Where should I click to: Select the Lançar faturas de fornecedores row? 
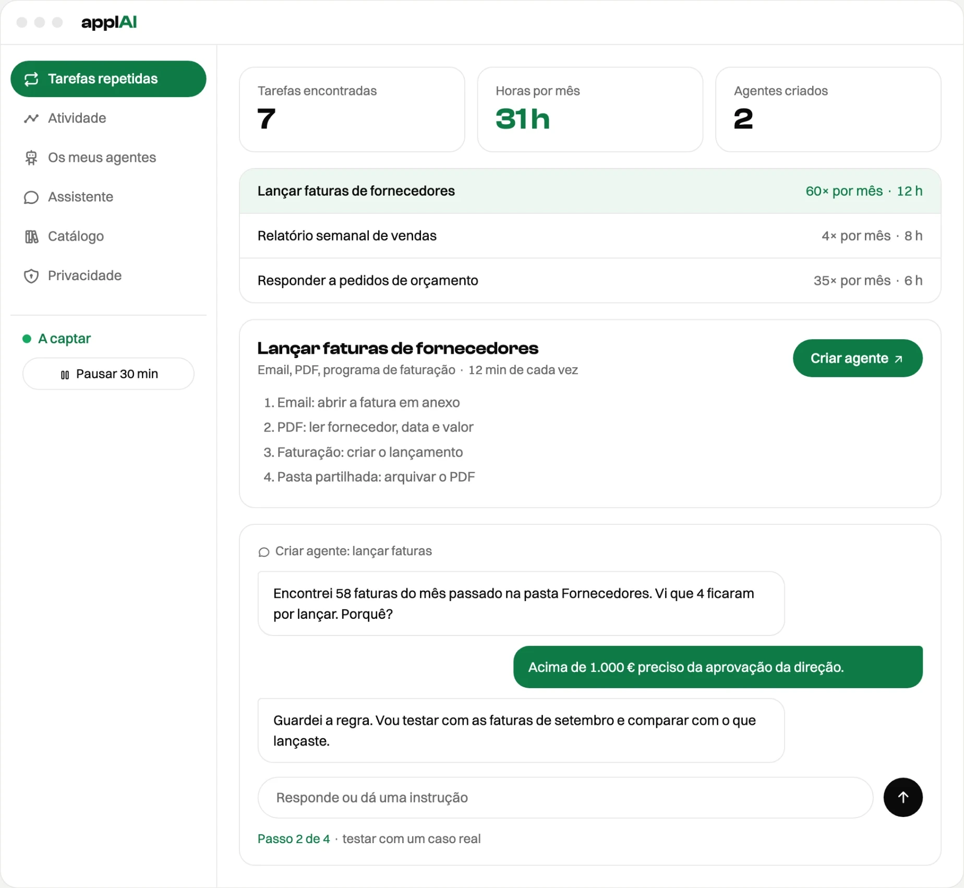[590, 191]
